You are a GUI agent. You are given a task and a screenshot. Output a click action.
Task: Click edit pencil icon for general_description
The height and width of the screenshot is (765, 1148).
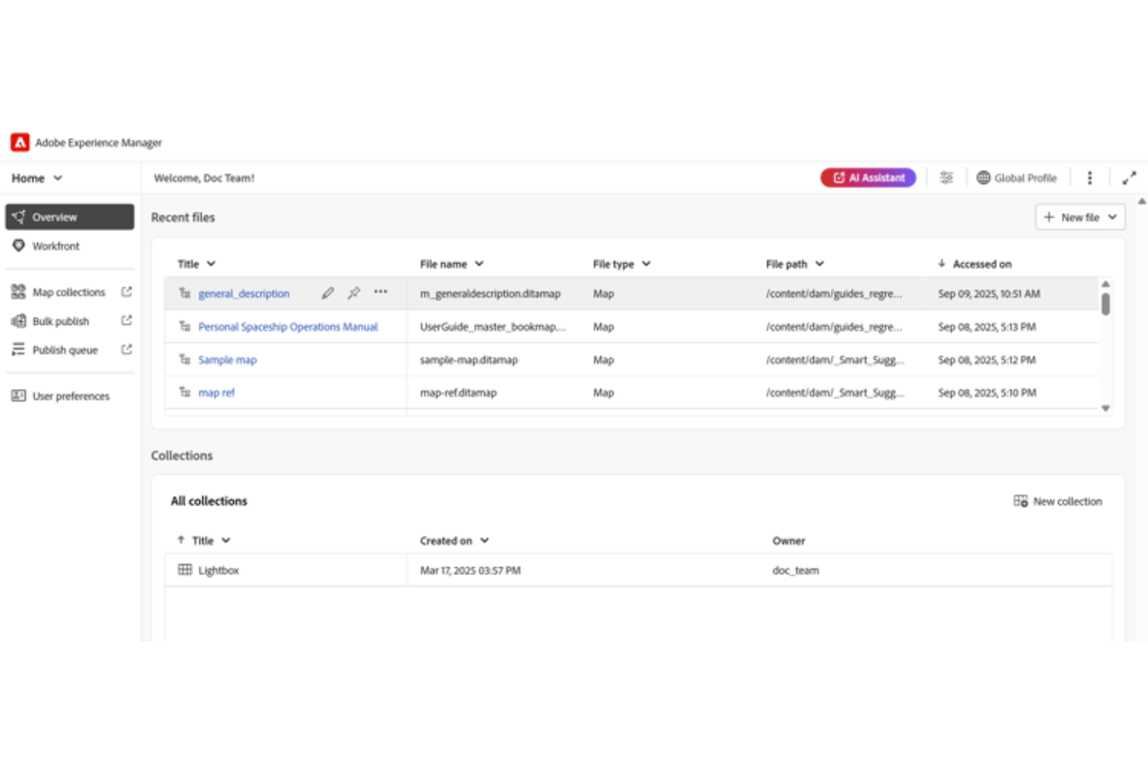coord(327,293)
